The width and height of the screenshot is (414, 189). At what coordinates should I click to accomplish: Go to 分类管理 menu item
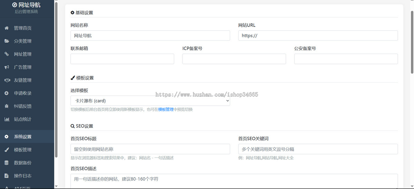click(x=27, y=41)
